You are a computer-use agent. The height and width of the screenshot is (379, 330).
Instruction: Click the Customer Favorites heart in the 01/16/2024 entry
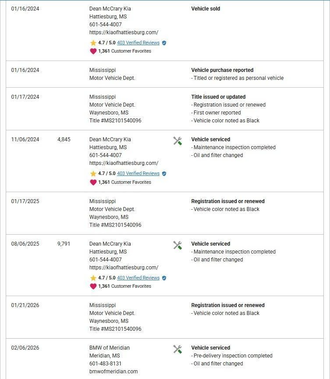93,51
